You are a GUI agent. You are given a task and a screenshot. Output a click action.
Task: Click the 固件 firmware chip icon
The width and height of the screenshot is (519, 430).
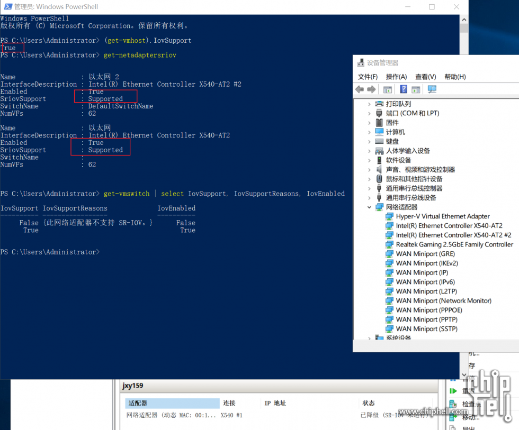pos(379,123)
